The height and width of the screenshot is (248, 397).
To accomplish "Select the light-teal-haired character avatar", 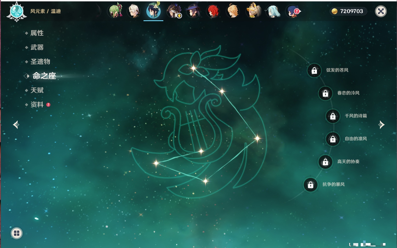I will (272, 11).
